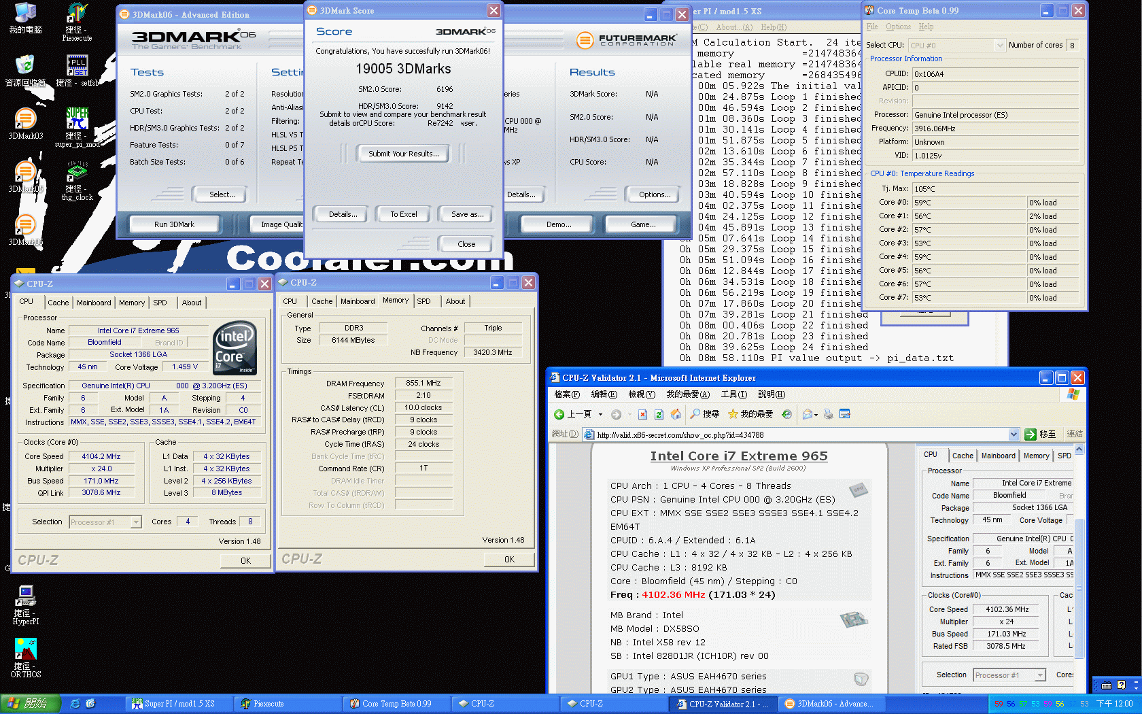Open Core Temp Number of cores field
Viewport: 1142px width, 714px height.
1072,46
